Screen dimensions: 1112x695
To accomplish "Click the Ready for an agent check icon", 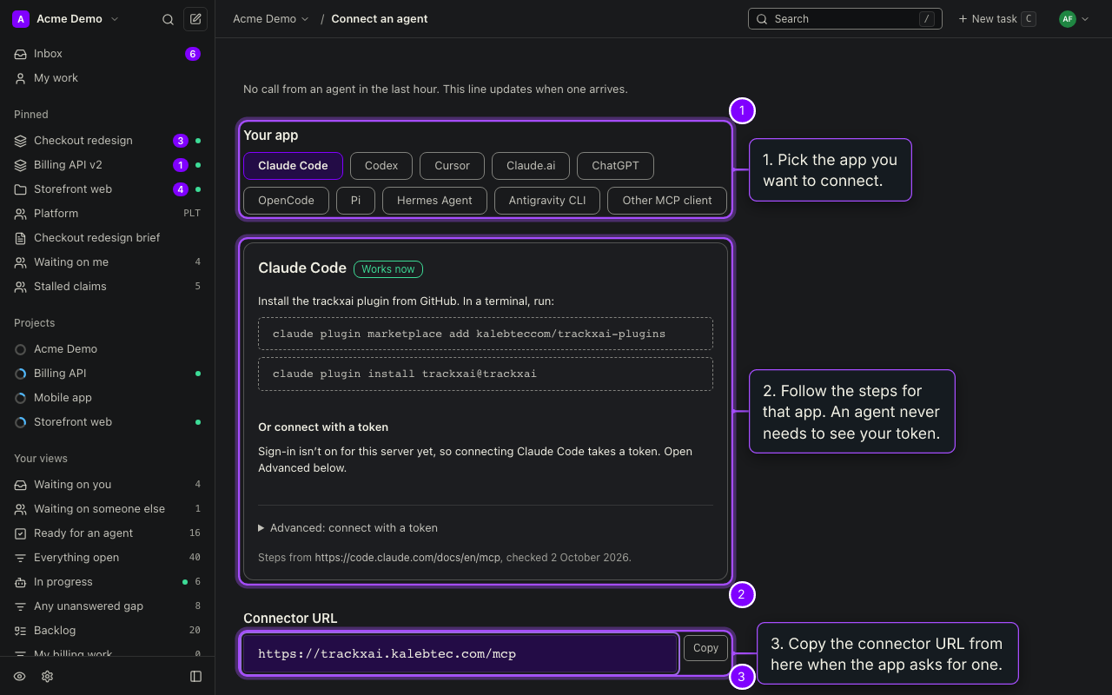I will point(20,533).
